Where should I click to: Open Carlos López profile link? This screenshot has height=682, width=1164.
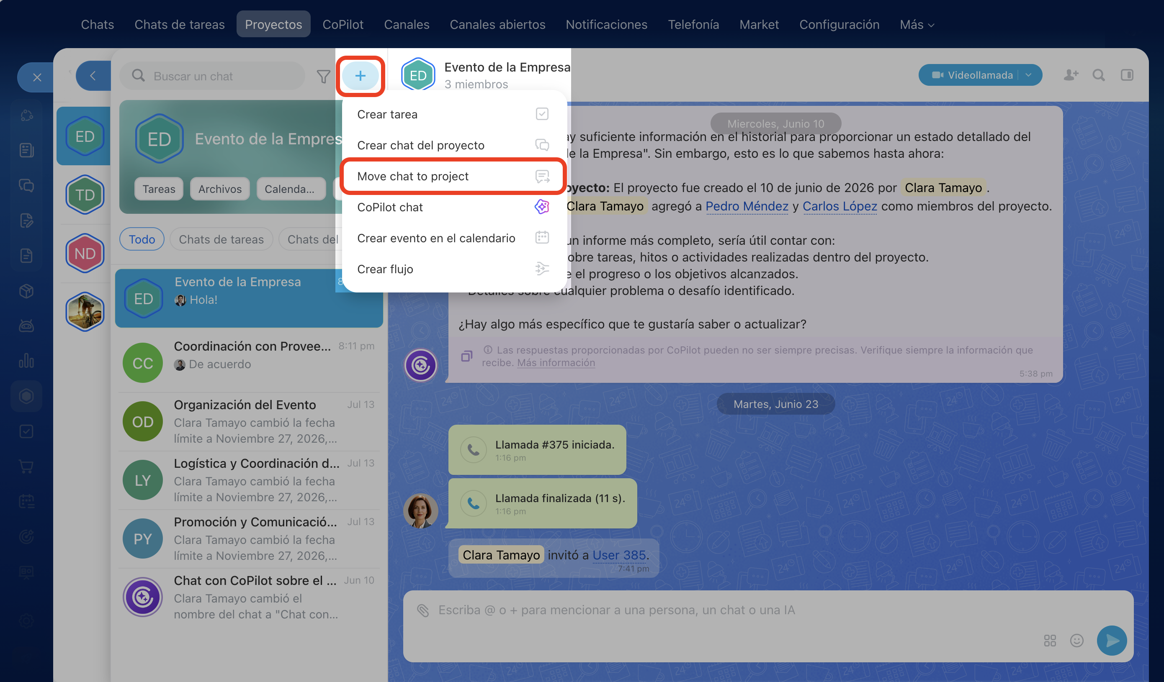(x=840, y=206)
